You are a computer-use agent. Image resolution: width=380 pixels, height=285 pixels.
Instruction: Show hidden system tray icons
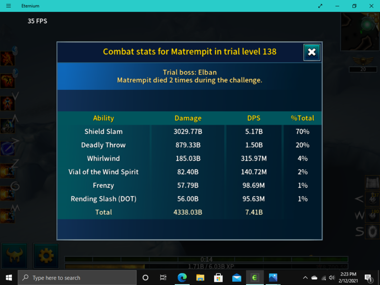tap(305, 278)
